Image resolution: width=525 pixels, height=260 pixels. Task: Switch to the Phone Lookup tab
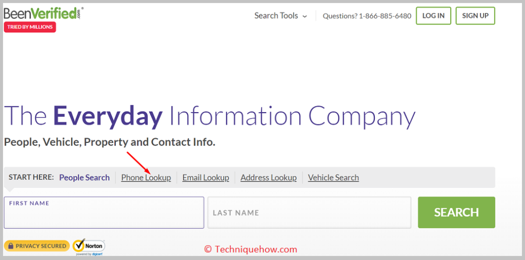[146, 178]
